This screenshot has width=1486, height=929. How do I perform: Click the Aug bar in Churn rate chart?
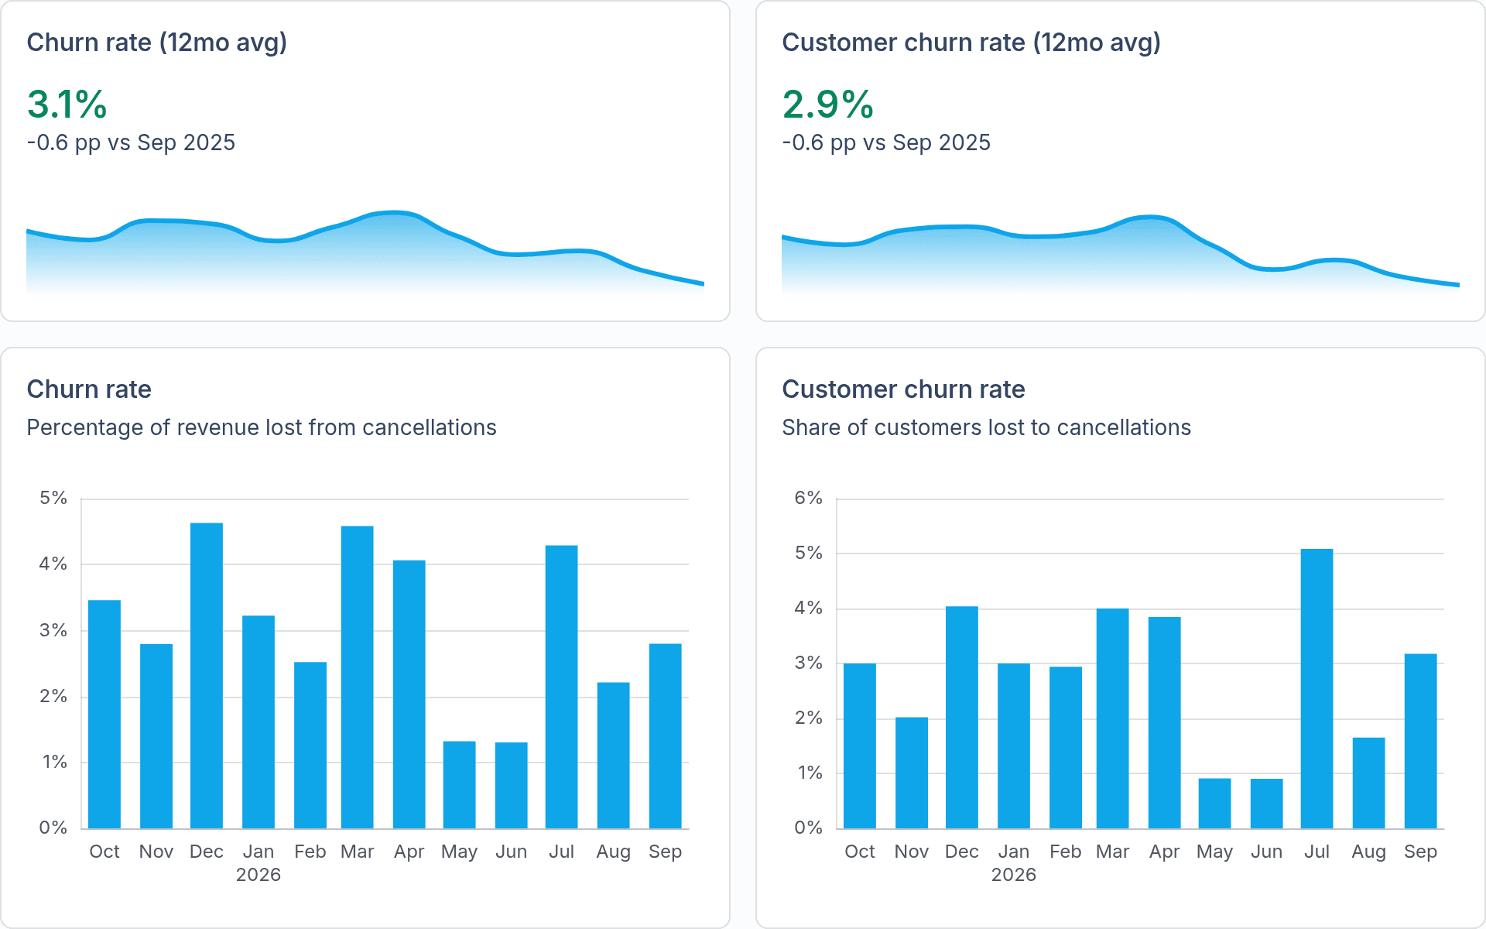pos(614,756)
